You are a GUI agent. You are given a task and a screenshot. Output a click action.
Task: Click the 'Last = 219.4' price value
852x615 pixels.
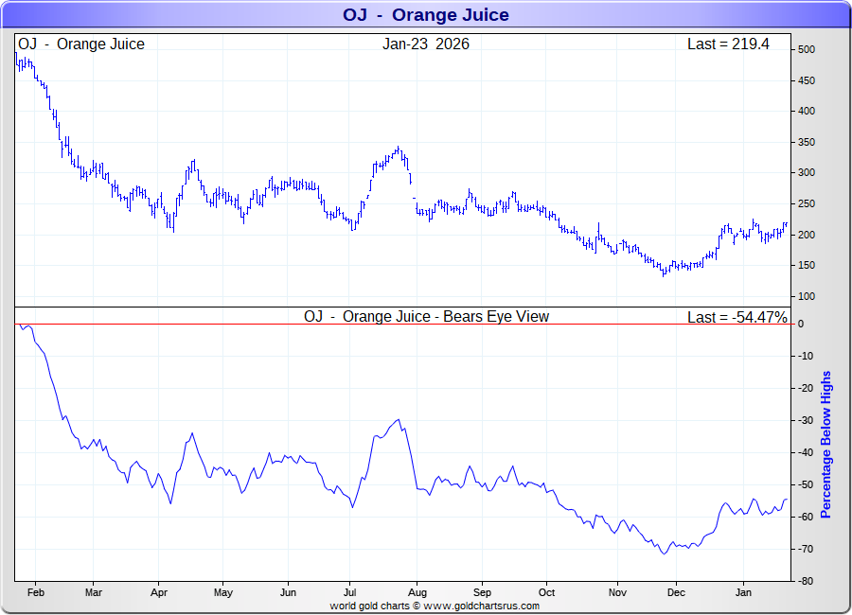click(x=728, y=44)
